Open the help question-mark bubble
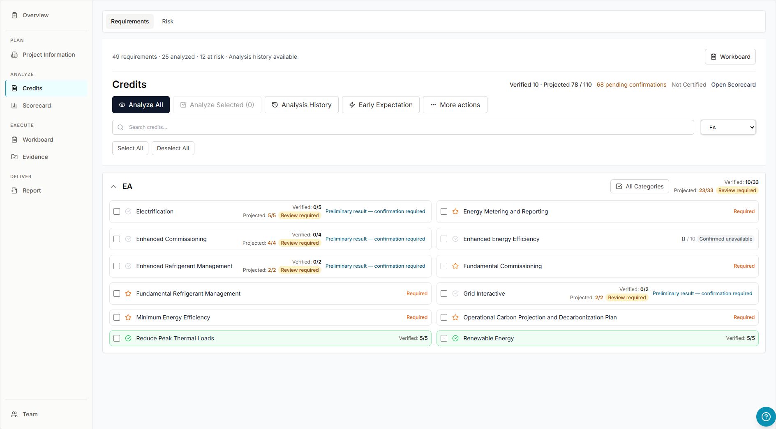The width and height of the screenshot is (776, 429). 766,417
